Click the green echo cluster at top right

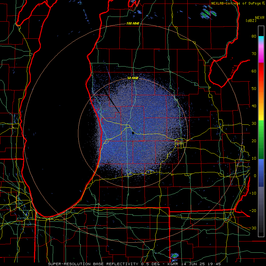(x=208, y=13)
